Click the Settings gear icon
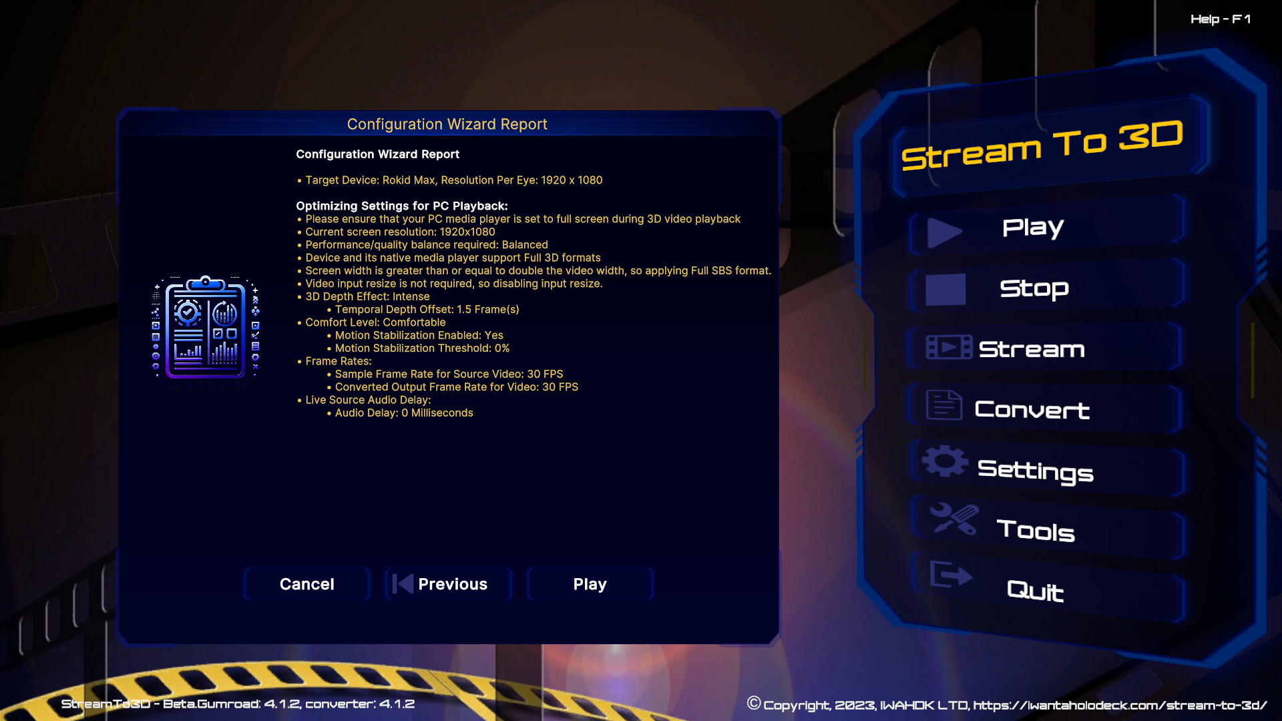1282x721 pixels. 945,461
